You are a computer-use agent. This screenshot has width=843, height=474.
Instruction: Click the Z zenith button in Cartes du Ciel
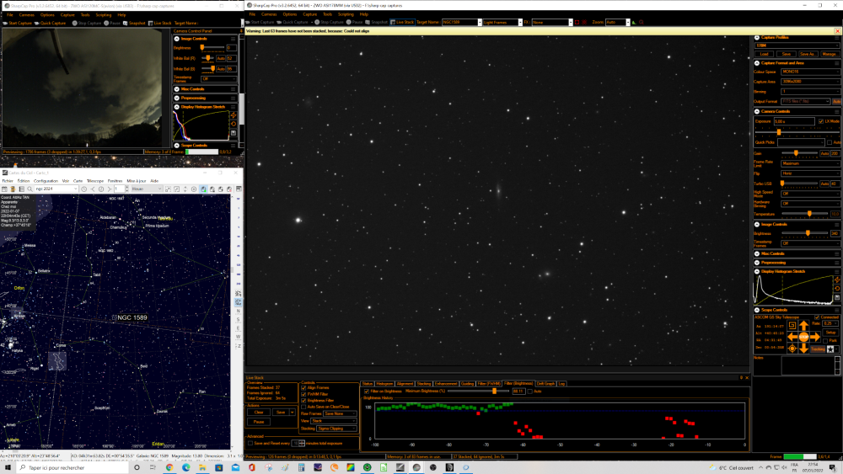[x=239, y=346]
